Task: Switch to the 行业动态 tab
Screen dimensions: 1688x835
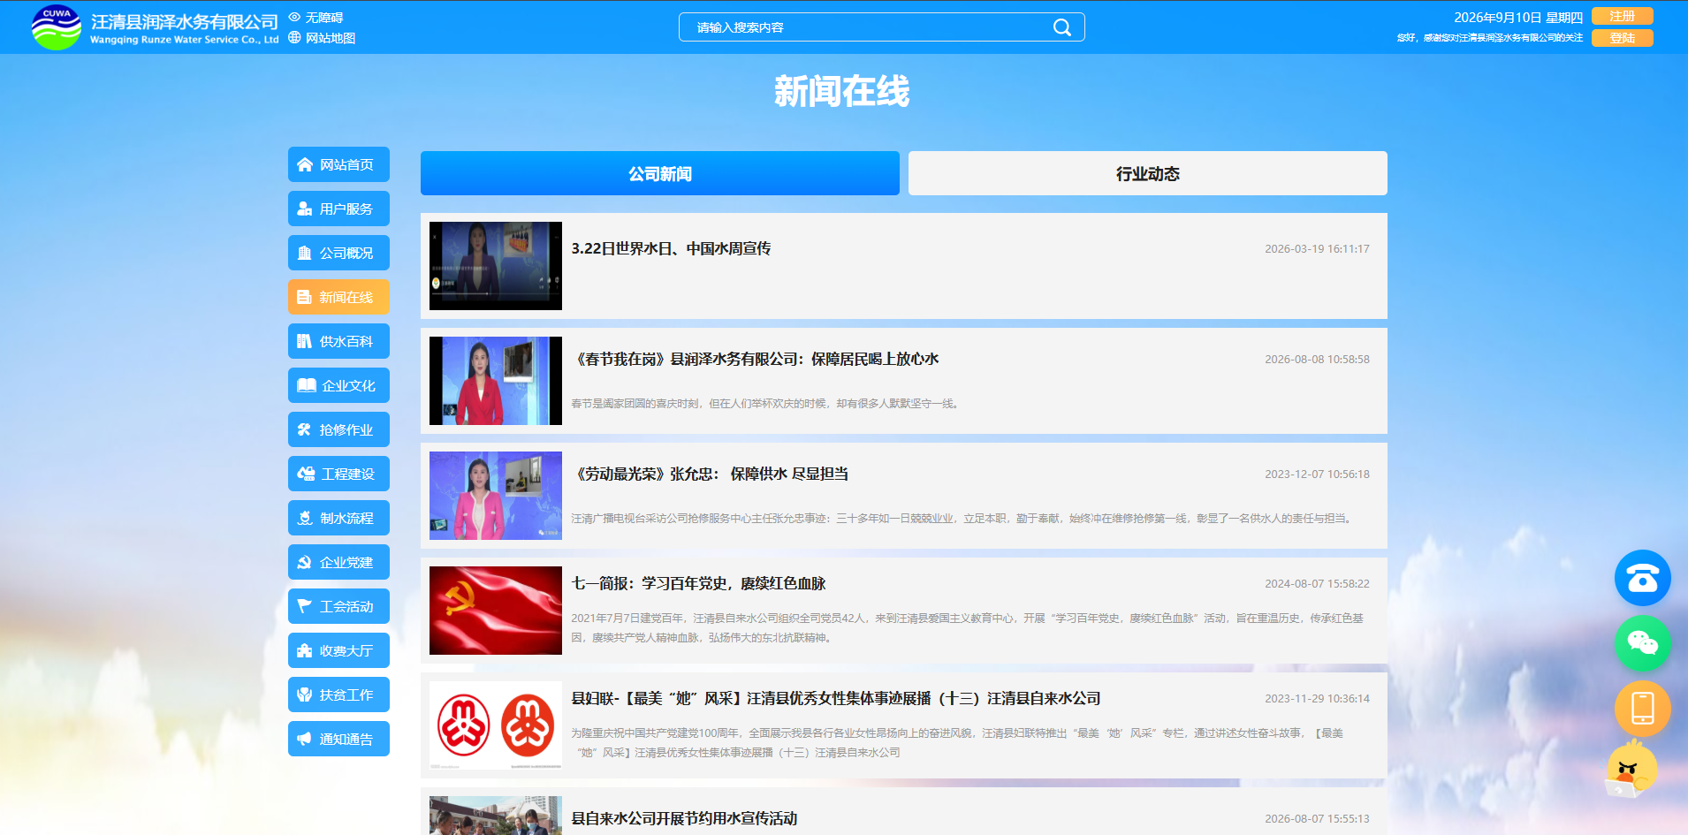Action: point(1148,173)
